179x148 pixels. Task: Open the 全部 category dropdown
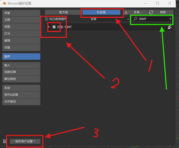coord(109,19)
